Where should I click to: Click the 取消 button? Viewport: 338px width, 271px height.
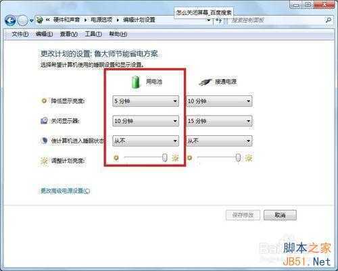pos(280,215)
